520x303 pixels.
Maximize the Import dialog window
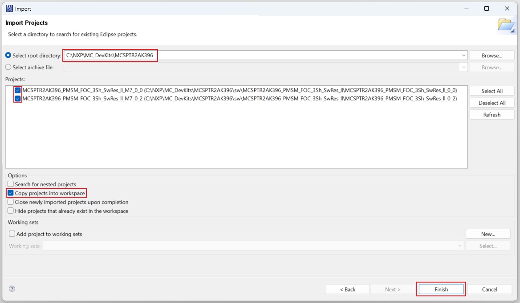[487, 8]
